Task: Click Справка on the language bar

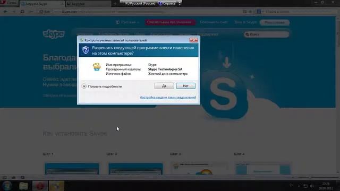Action: click(x=167, y=4)
